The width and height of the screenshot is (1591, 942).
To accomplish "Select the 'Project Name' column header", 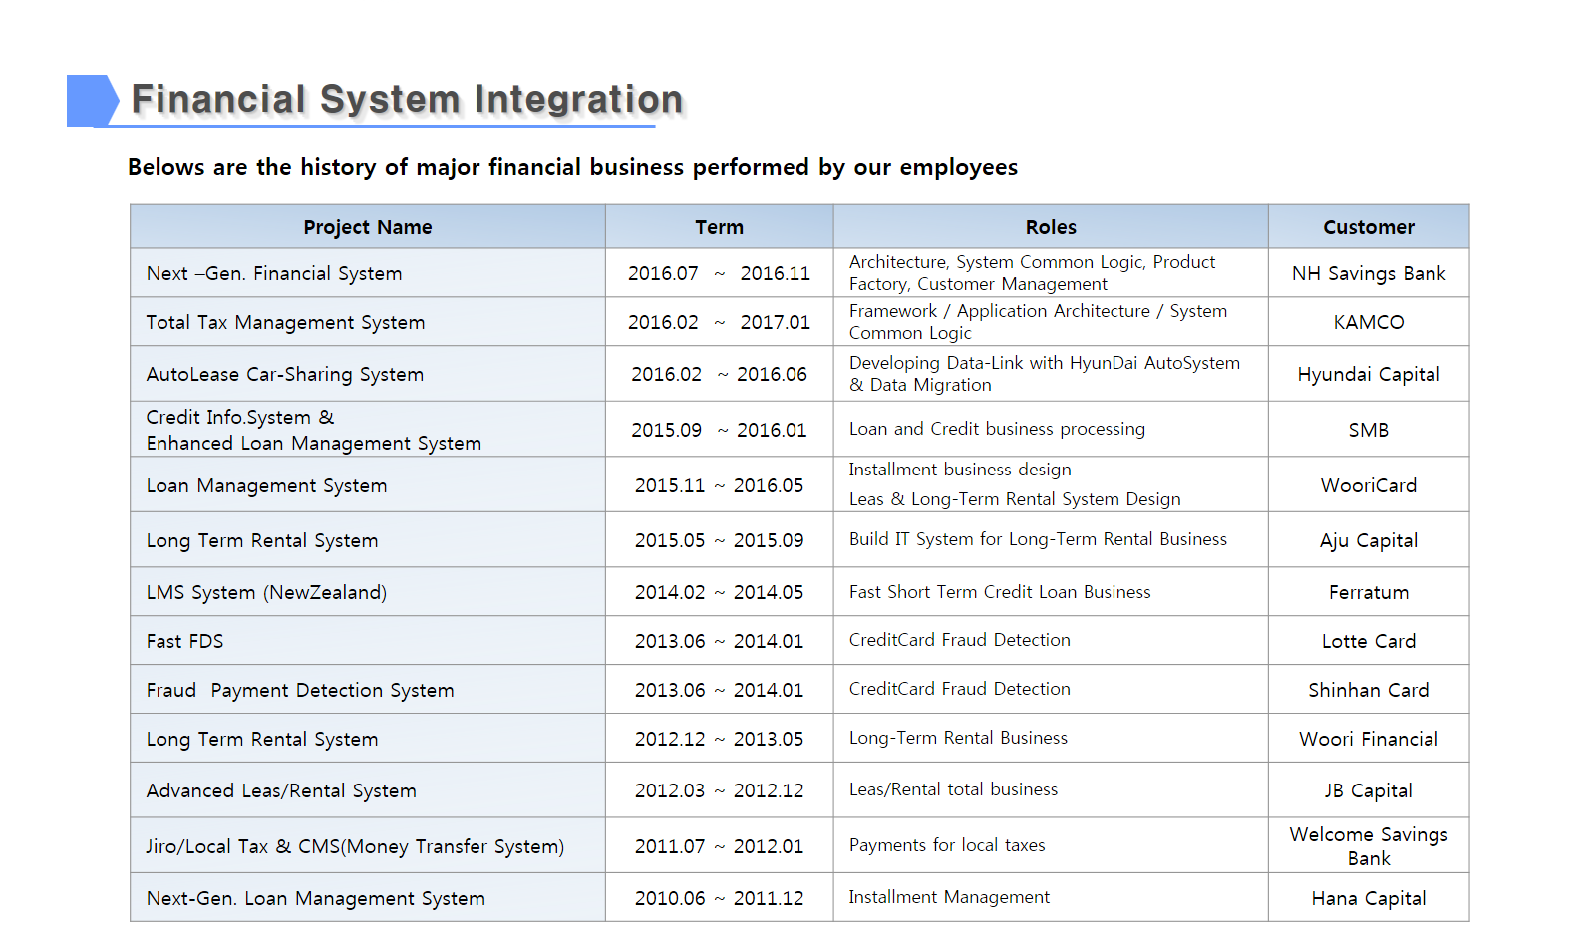I will 368,227.
